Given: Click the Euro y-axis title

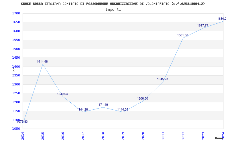Looking at the screenshot, I should [14, 72].
